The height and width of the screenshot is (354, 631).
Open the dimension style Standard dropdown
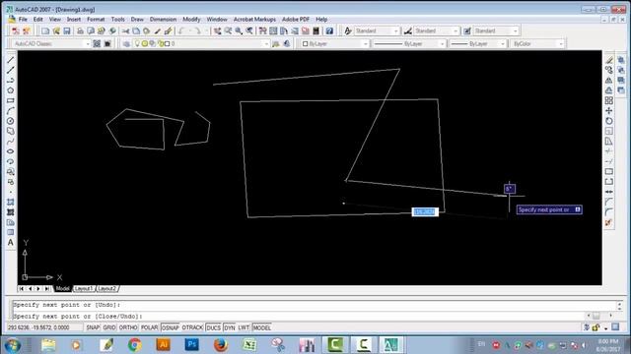pyautogui.click(x=436, y=30)
